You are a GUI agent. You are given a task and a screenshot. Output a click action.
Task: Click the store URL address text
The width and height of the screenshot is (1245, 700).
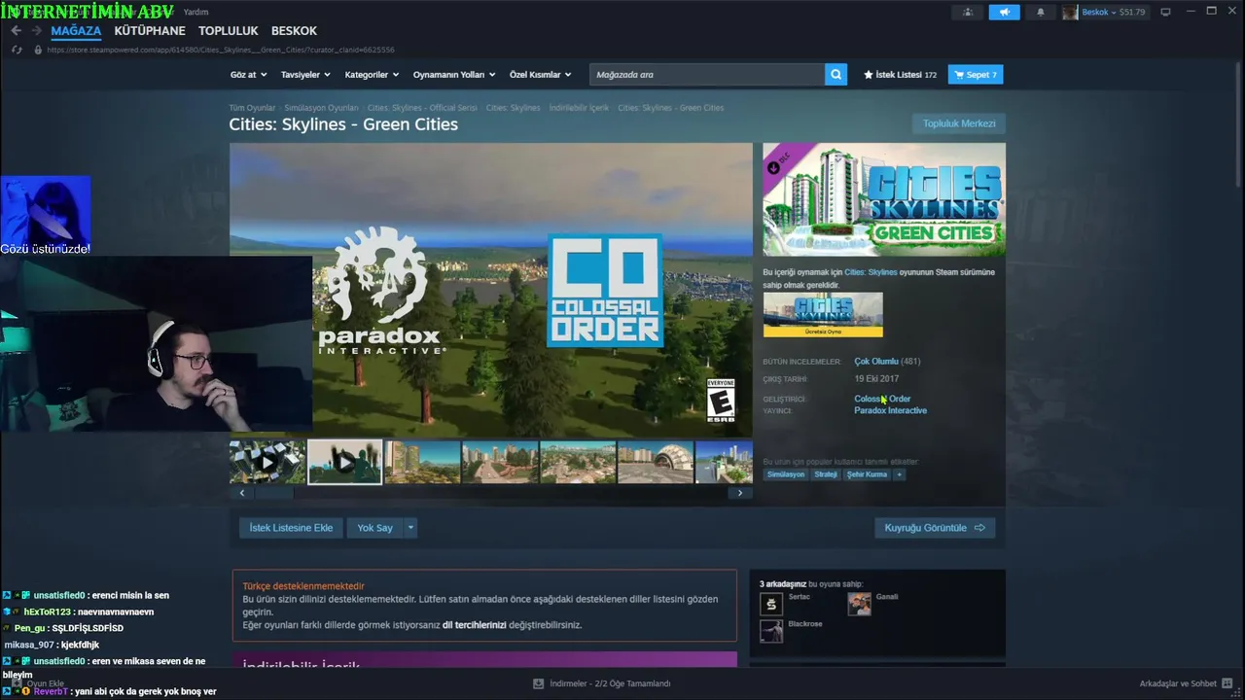(221, 50)
